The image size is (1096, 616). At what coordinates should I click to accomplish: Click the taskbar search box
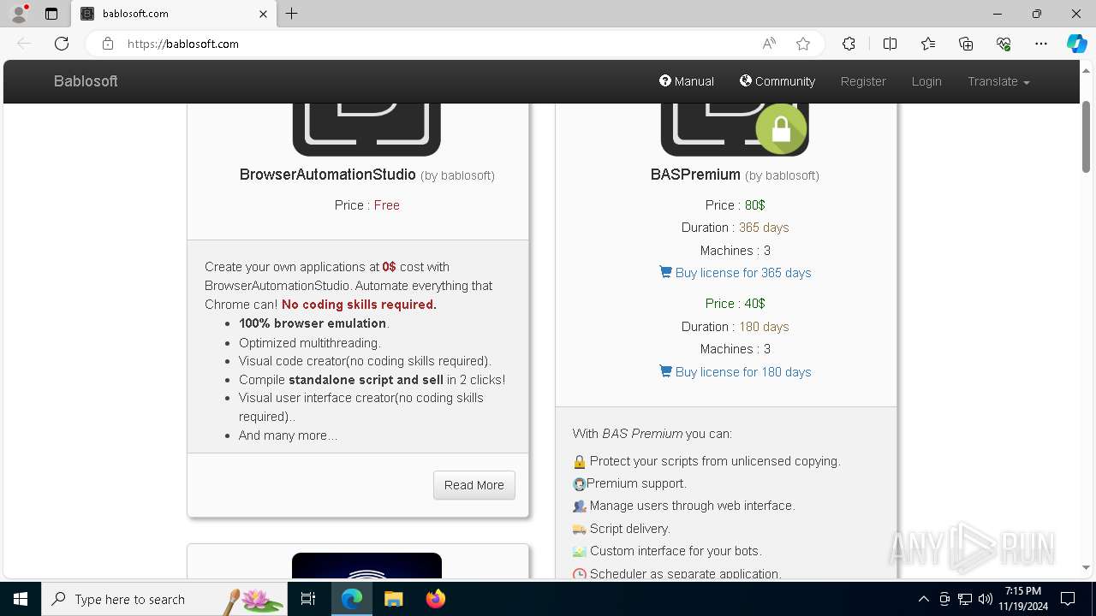click(164, 599)
